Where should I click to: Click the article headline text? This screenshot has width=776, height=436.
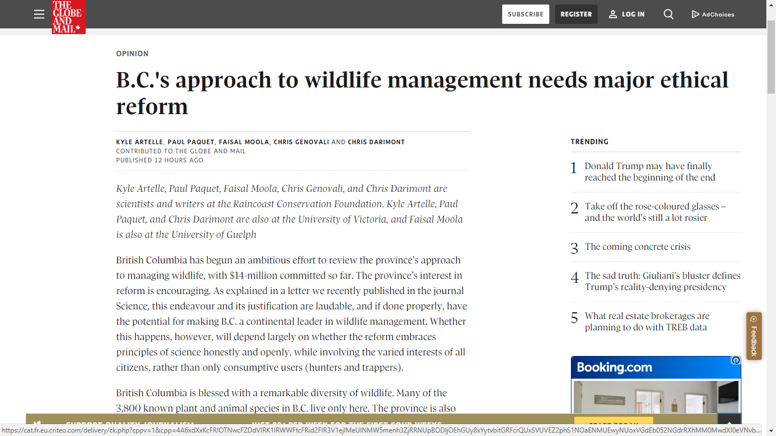422,93
